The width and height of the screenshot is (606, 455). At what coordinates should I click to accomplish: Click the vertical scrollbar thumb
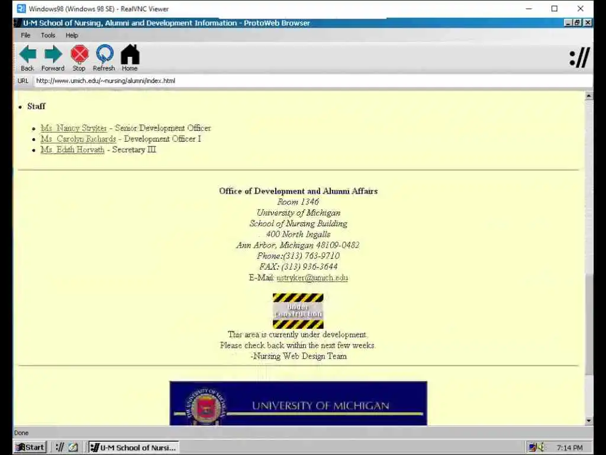point(589,324)
